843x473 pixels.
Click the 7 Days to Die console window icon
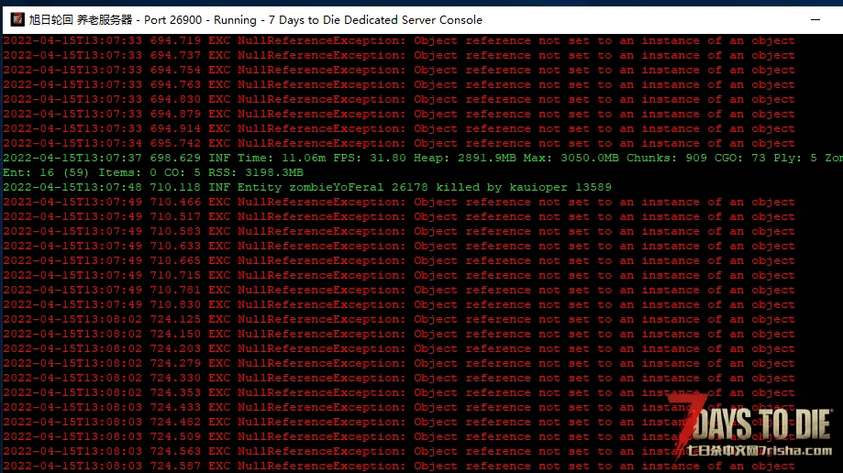pyautogui.click(x=17, y=20)
